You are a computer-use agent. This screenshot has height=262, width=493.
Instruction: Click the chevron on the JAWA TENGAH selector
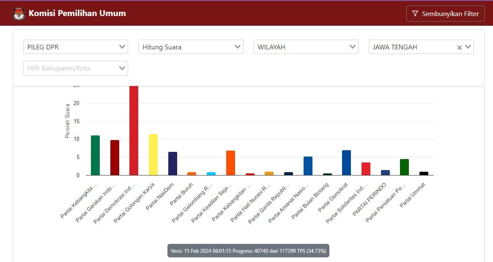(468, 47)
